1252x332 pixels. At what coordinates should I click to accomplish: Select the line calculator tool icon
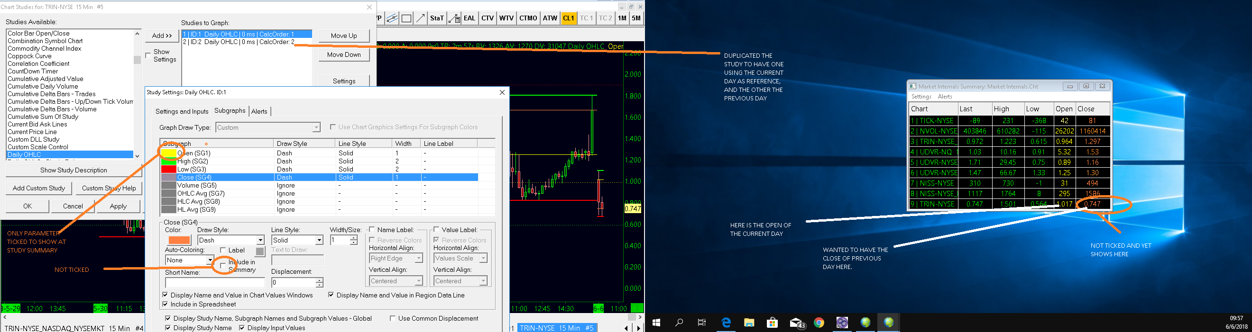pyautogui.click(x=454, y=18)
